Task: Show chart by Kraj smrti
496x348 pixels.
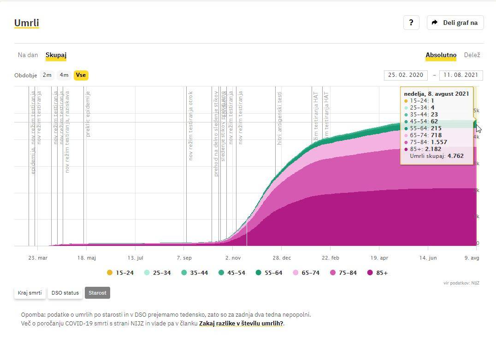Action: 30,293
